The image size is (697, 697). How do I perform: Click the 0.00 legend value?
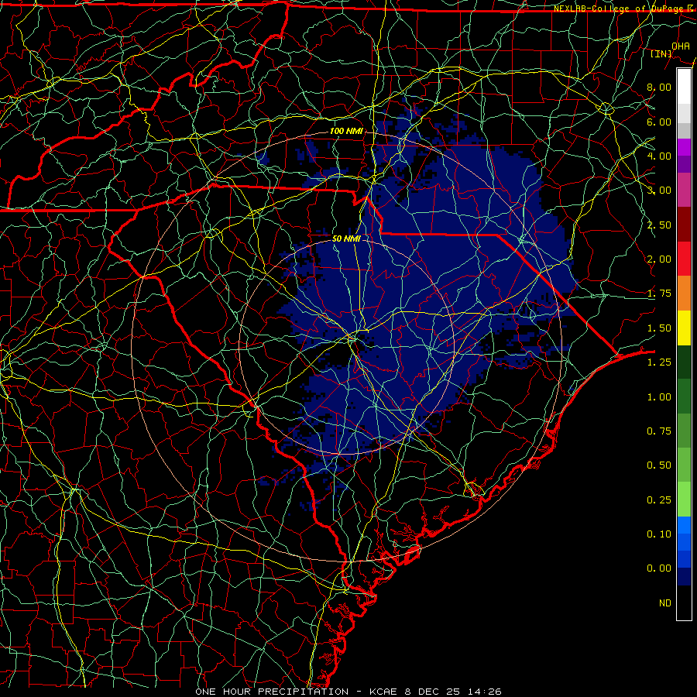pos(659,568)
